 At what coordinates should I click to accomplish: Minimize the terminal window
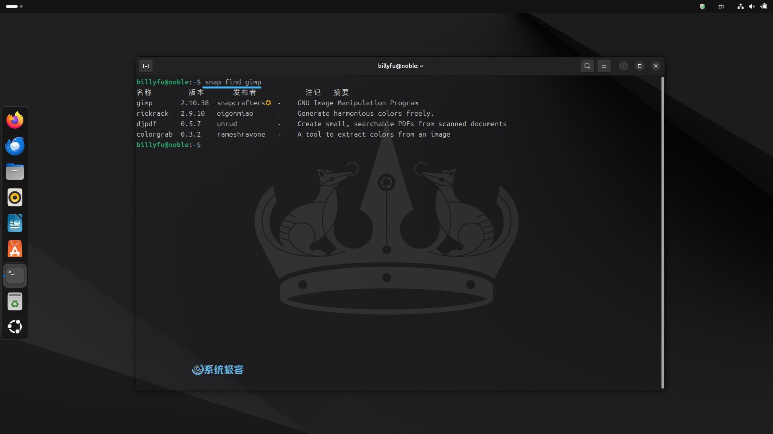623,66
